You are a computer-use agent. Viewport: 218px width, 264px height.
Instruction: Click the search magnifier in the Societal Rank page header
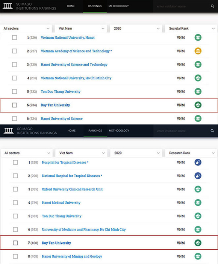click(212, 6)
